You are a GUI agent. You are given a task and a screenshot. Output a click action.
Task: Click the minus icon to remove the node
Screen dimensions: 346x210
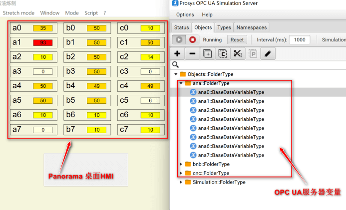click(x=192, y=53)
